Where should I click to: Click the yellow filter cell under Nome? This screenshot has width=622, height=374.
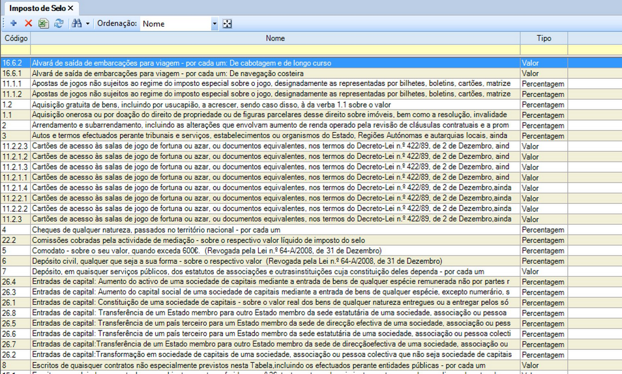(x=275, y=50)
